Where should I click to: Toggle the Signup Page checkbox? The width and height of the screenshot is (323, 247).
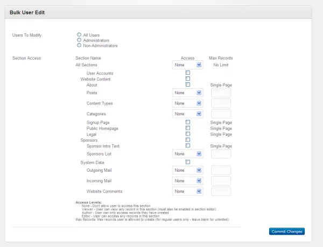click(x=188, y=122)
